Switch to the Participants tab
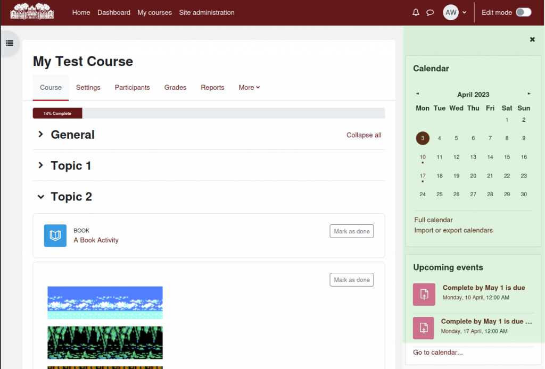545x369 pixels. (133, 88)
